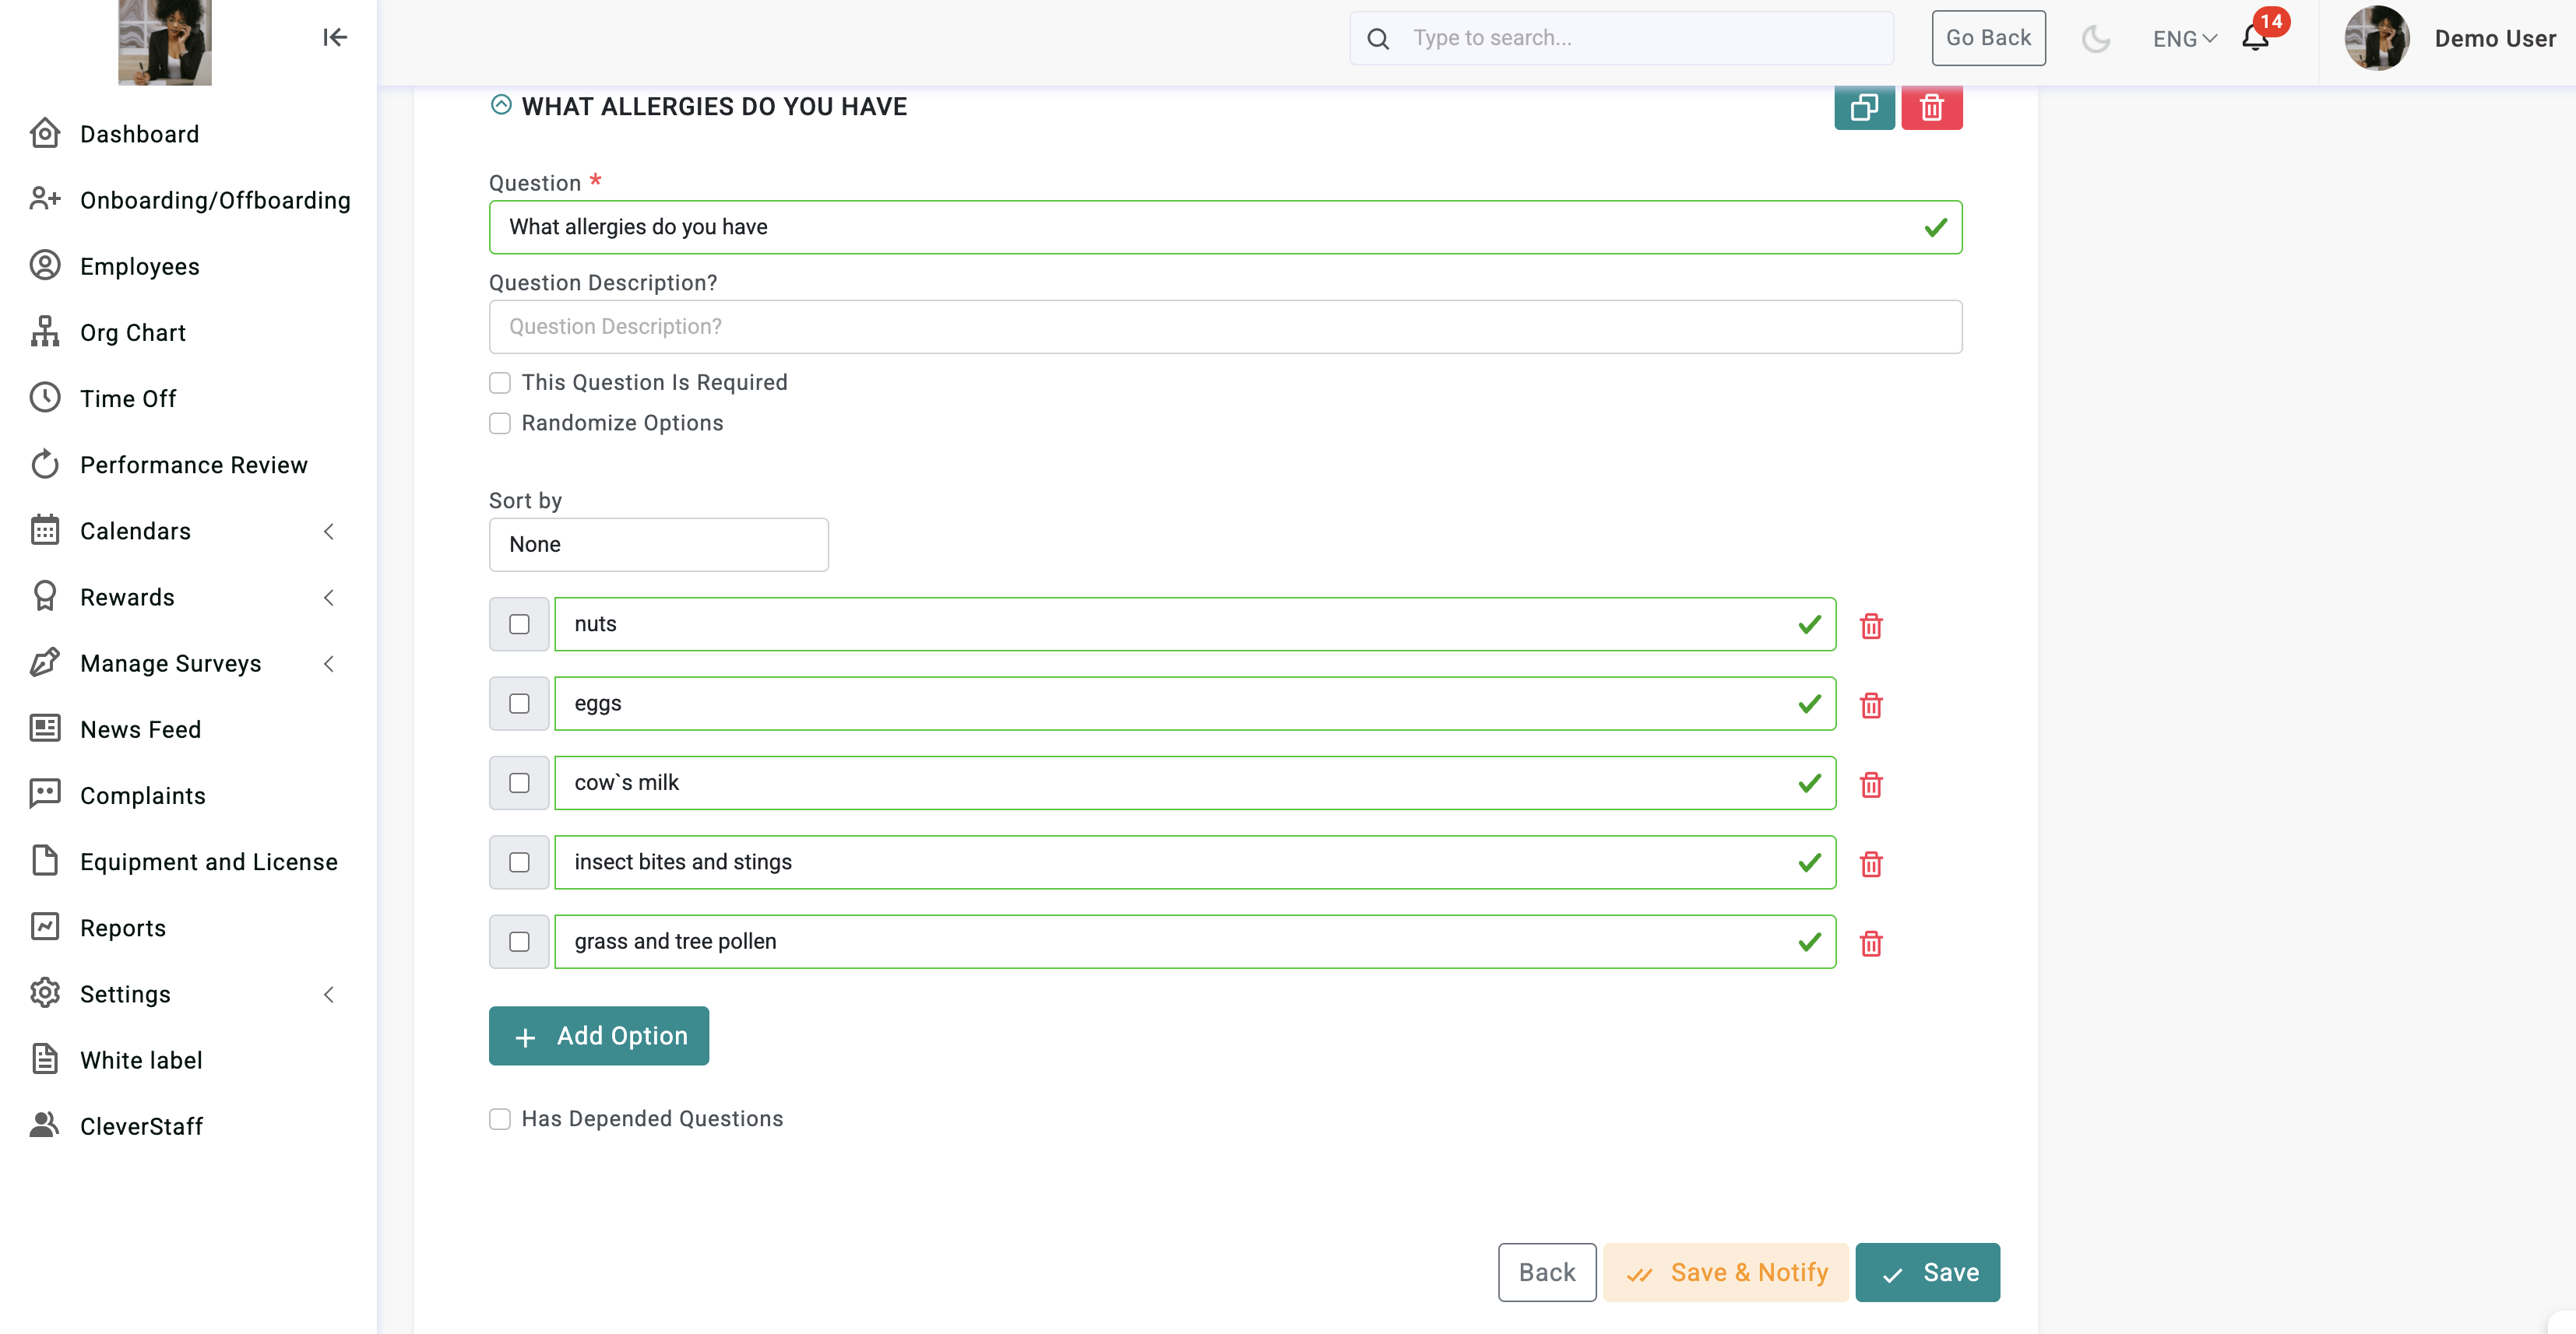Click the Complaints chat icon
This screenshot has height=1334, width=2576.
click(45, 795)
